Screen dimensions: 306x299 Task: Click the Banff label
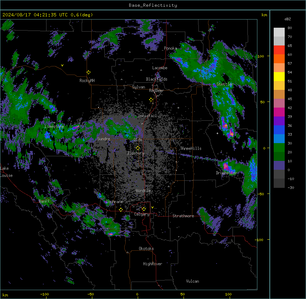click(x=44, y=201)
